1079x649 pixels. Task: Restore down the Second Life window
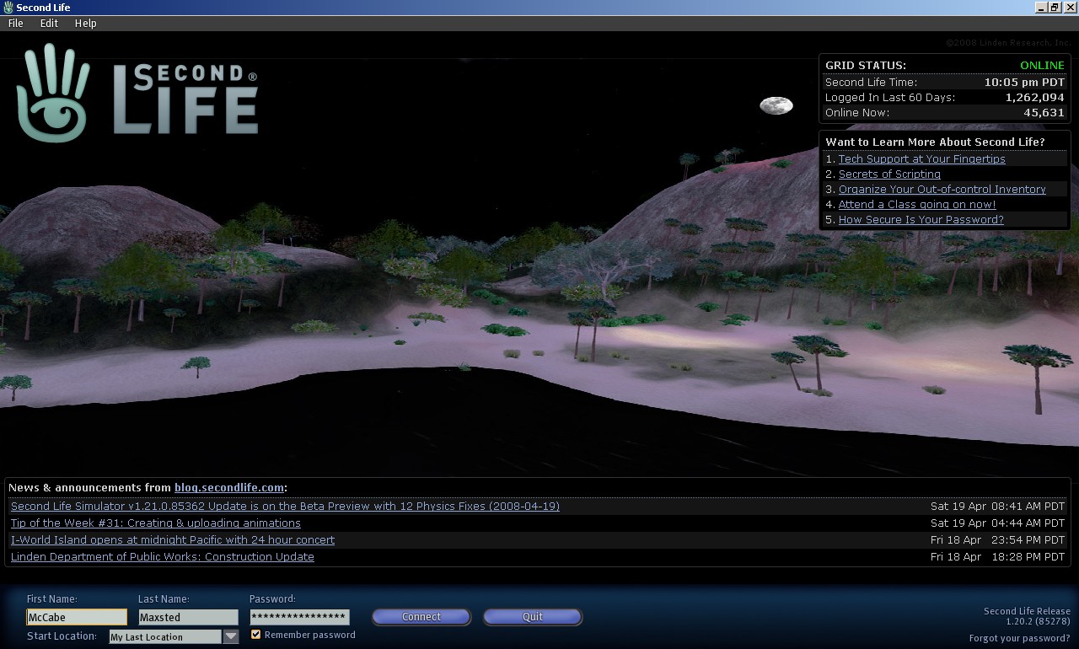coord(1055,8)
